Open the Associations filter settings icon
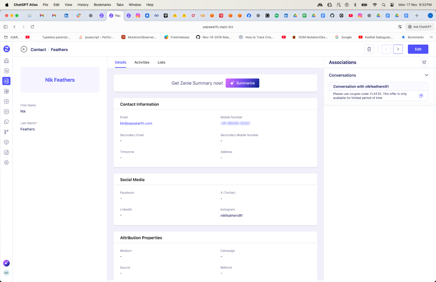Viewport: 436px width, 282px height. [424, 62]
